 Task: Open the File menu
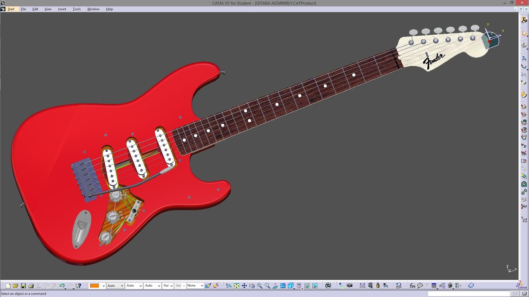pyautogui.click(x=23, y=9)
